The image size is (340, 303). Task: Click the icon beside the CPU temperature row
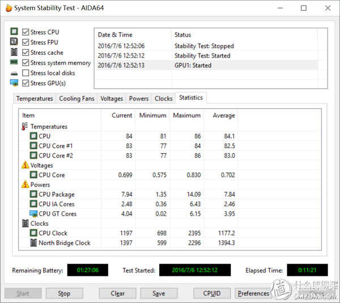point(33,136)
